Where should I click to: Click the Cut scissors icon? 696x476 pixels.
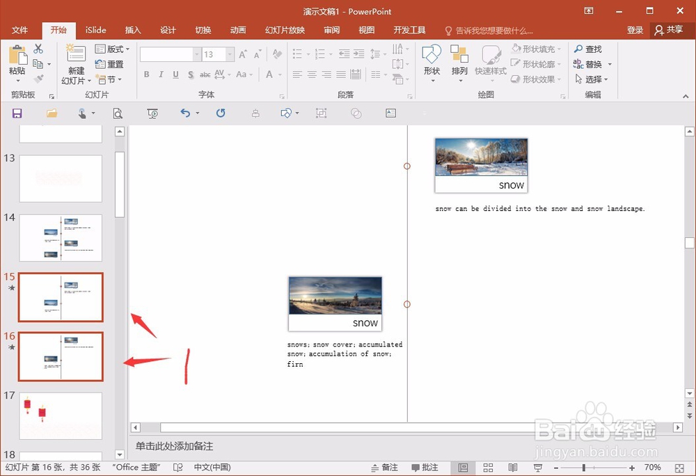38,49
